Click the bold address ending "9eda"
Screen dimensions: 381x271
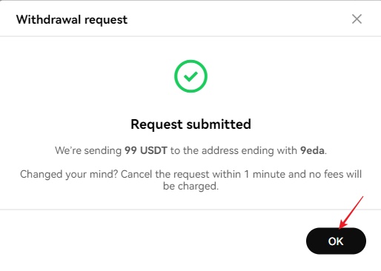point(312,150)
